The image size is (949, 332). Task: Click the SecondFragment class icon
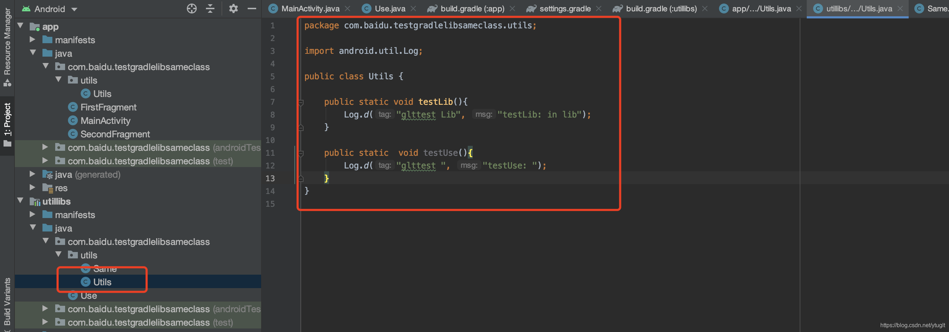point(73,134)
